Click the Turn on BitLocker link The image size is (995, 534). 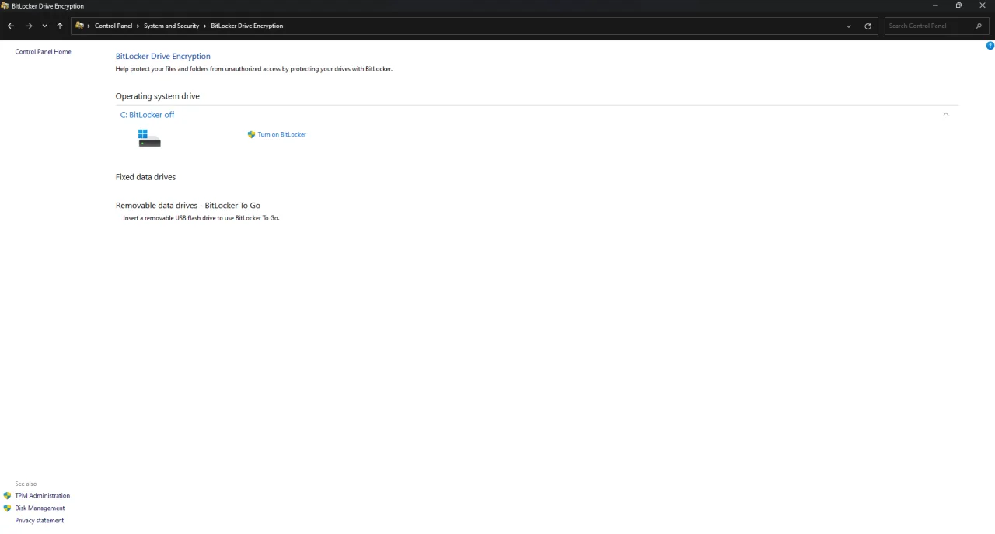click(281, 134)
